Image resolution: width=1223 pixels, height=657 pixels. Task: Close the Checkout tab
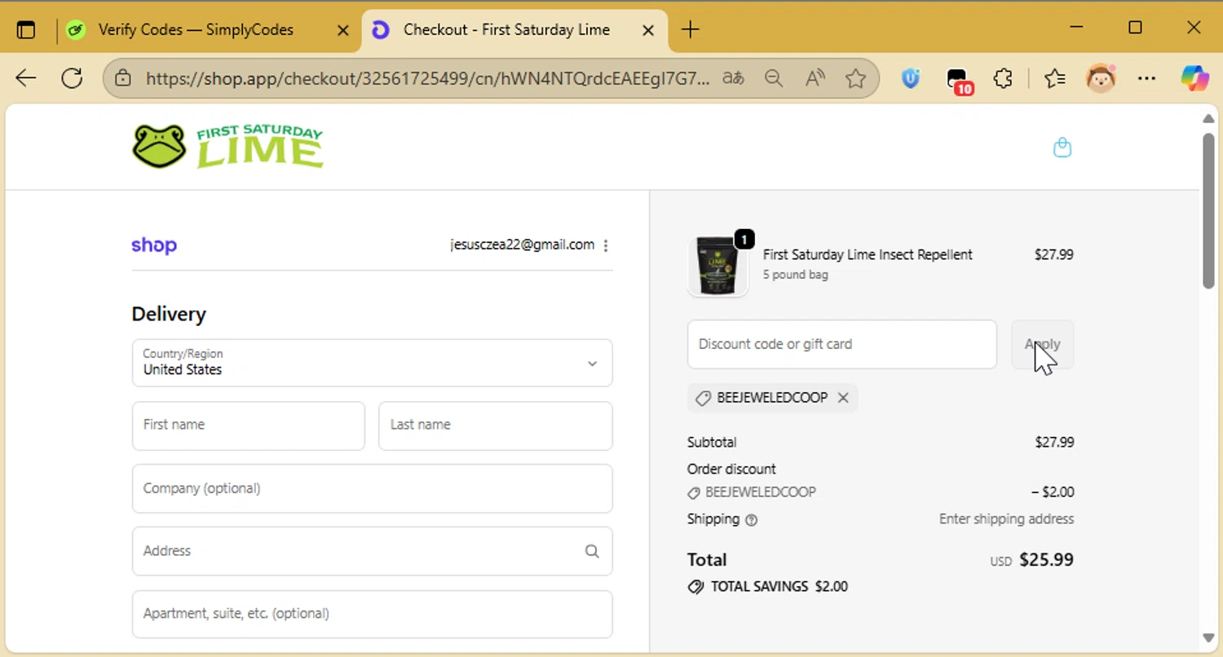click(648, 30)
